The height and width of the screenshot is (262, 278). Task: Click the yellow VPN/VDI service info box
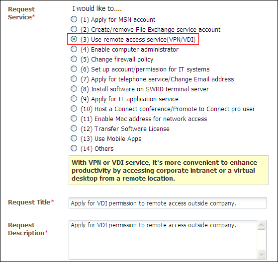coord(169,170)
